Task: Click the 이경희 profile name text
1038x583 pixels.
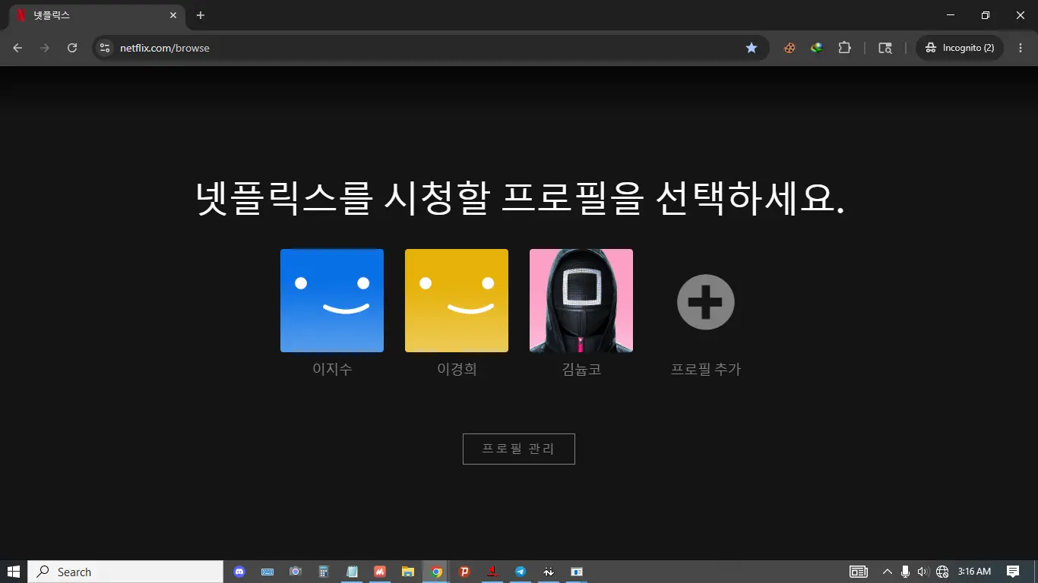Action: (x=457, y=369)
